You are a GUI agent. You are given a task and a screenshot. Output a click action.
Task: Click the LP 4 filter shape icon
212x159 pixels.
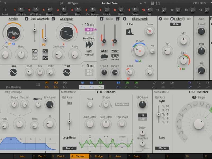point(130,31)
